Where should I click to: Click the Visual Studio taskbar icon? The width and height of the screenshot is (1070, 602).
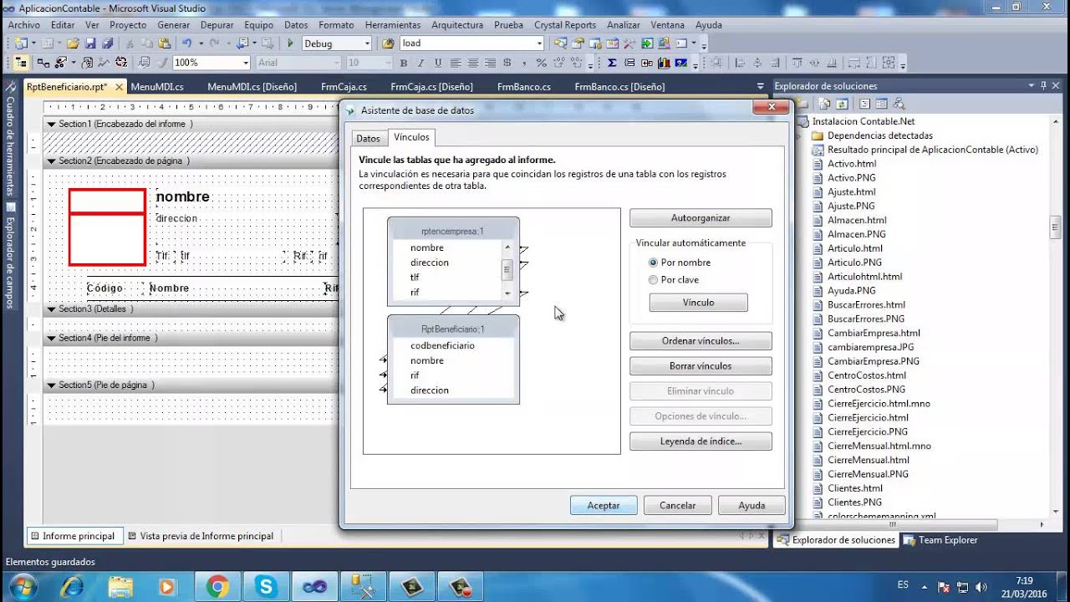(314, 587)
